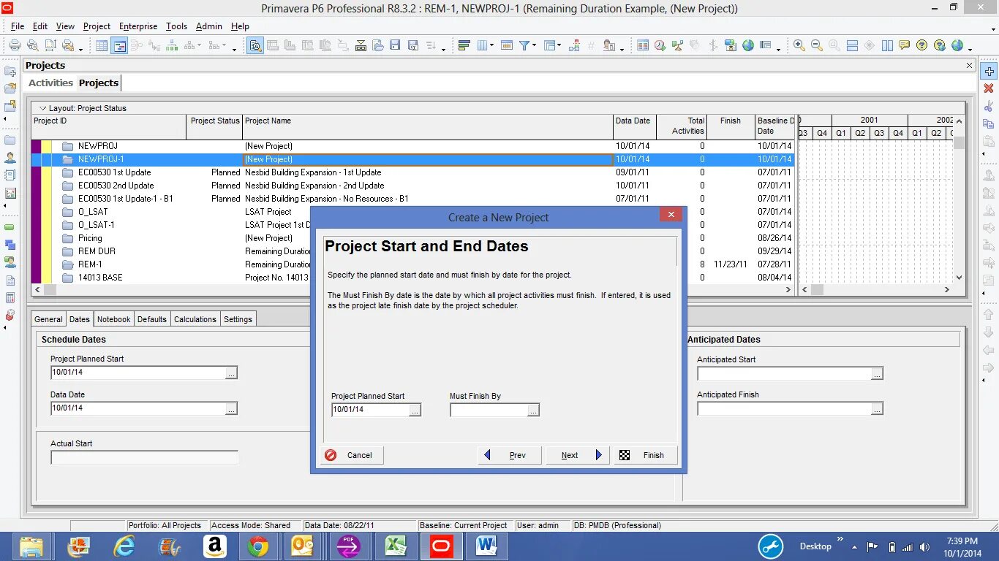Open Must Finish By date picker in wizard
Image resolution: width=999 pixels, height=561 pixels.
click(x=533, y=410)
